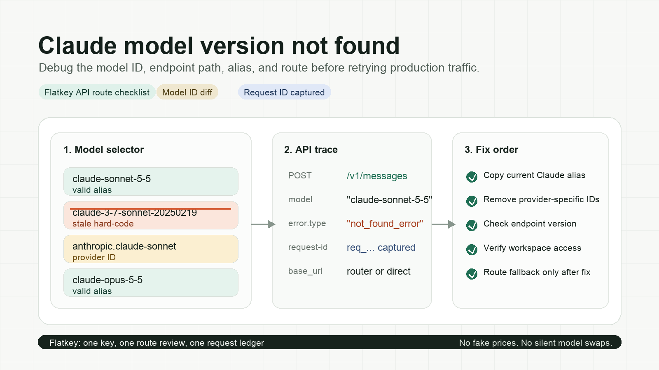Click the base_url field label

pos(305,271)
